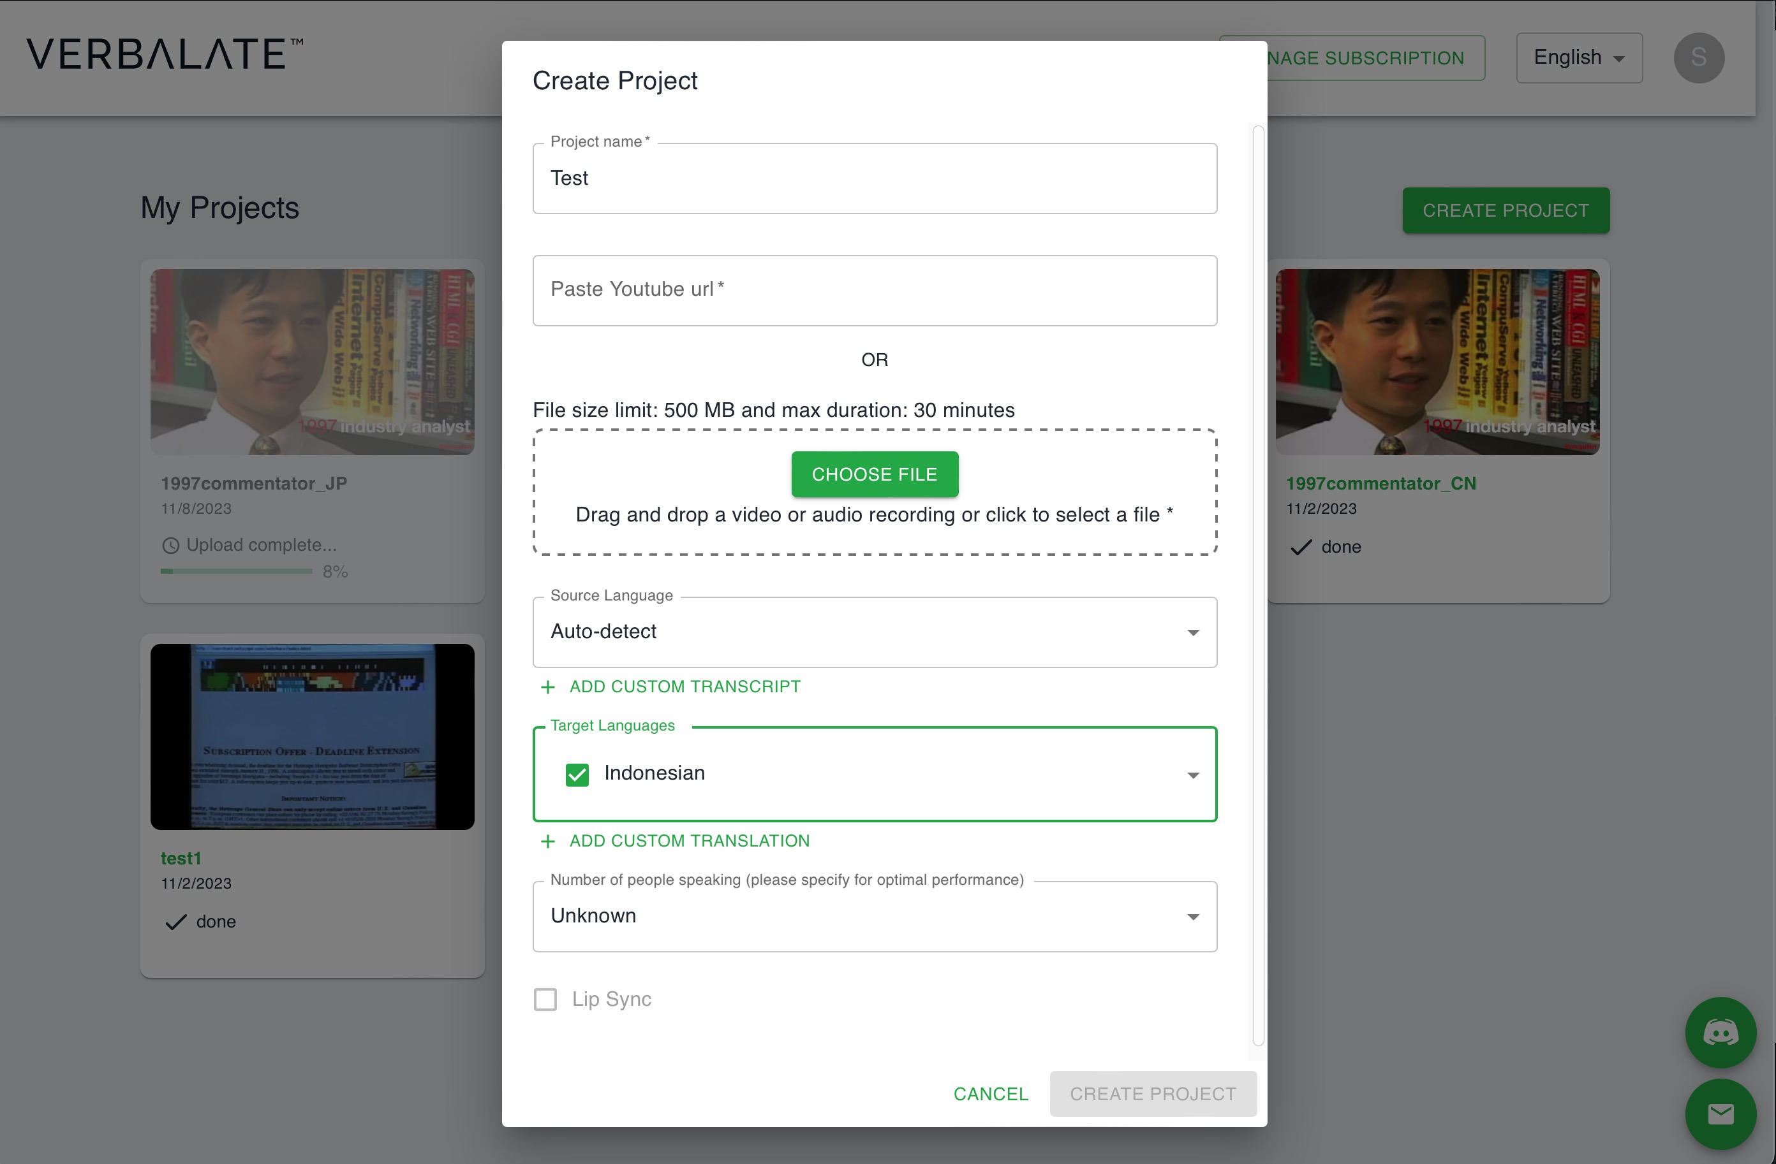Open the number of people speaking dropdown
Image resolution: width=1776 pixels, height=1164 pixels.
874,915
